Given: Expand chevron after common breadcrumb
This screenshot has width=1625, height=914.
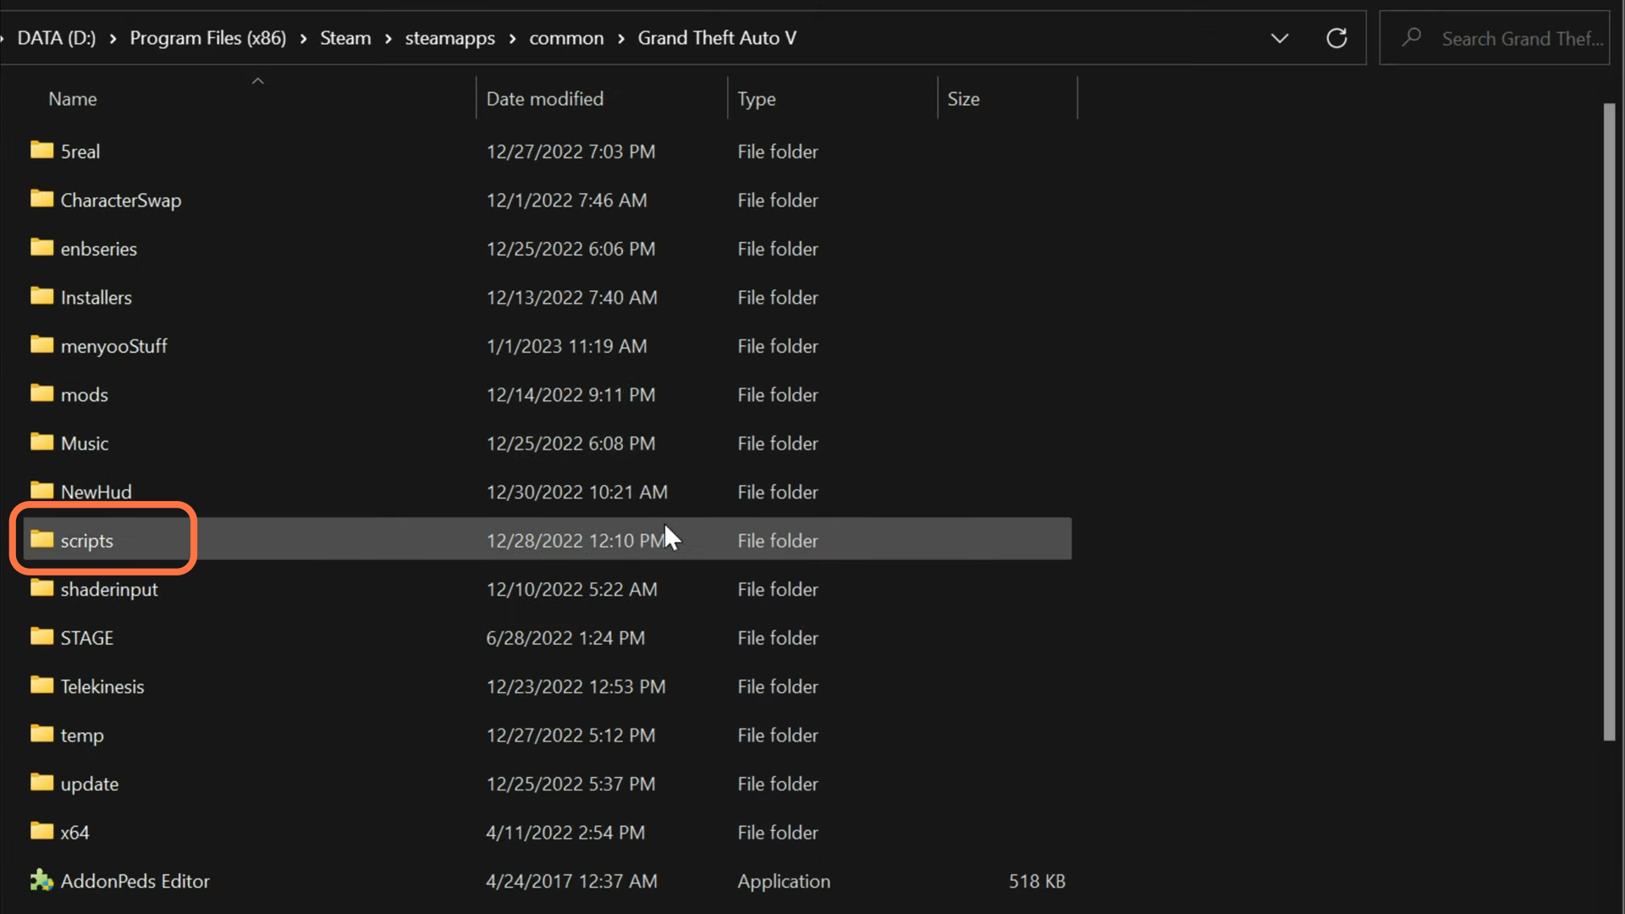Looking at the screenshot, I should [x=620, y=39].
